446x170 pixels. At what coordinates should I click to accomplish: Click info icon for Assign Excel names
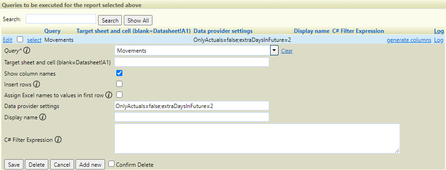click(109, 95)
